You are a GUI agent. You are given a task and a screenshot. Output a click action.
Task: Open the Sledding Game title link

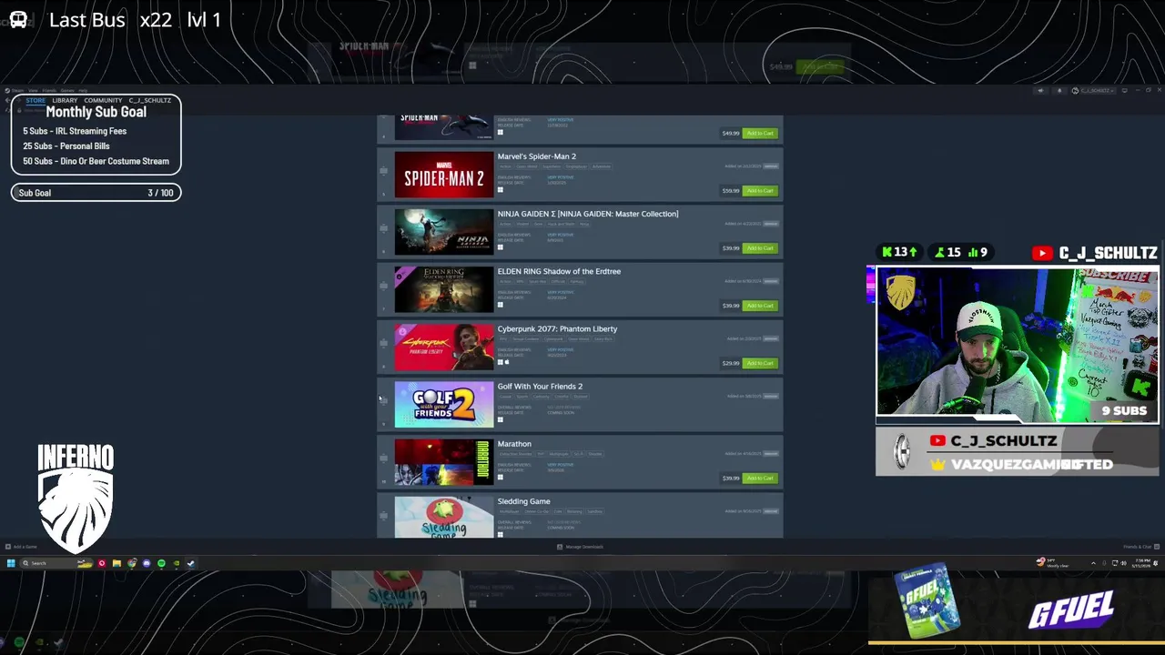523,501
